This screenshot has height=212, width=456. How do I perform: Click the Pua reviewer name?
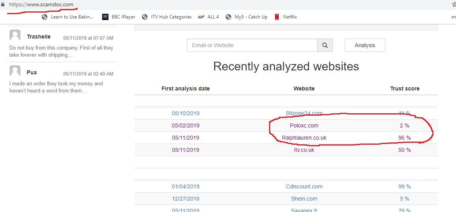[32, 72]
